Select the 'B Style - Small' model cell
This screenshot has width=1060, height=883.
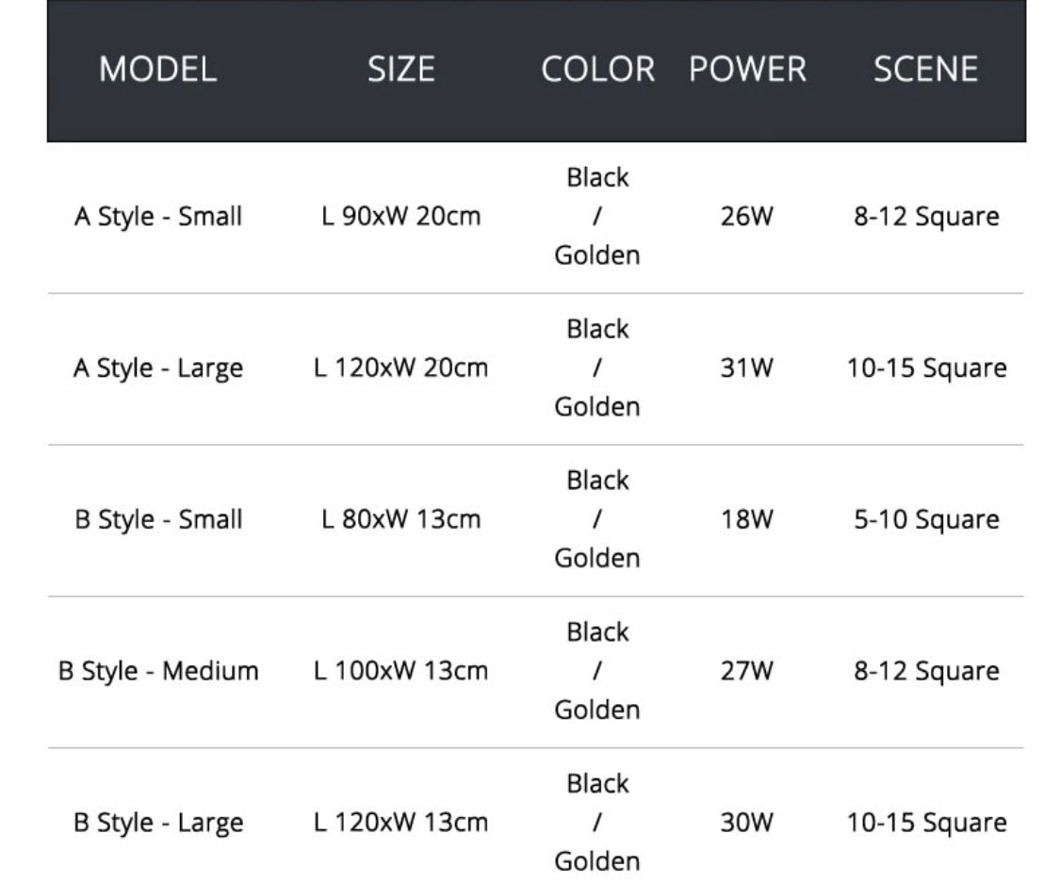coord(158,519)
